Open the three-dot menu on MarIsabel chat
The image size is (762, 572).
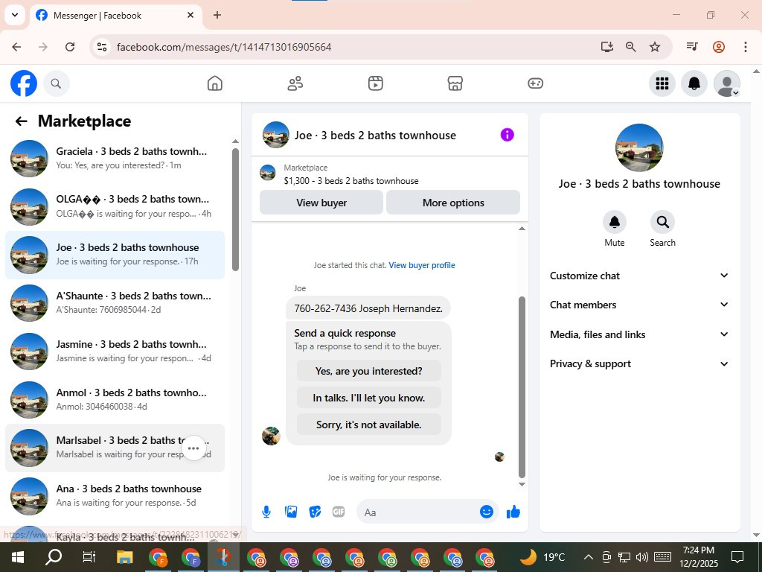193,448
